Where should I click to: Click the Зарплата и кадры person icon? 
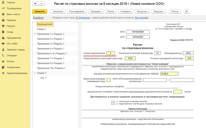pyautogui.click(x=3, y=50)
